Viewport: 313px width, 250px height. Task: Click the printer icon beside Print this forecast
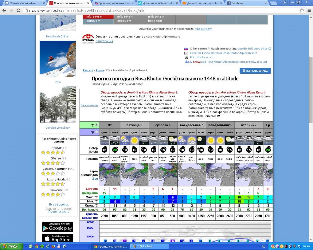(x=186, y=57)
